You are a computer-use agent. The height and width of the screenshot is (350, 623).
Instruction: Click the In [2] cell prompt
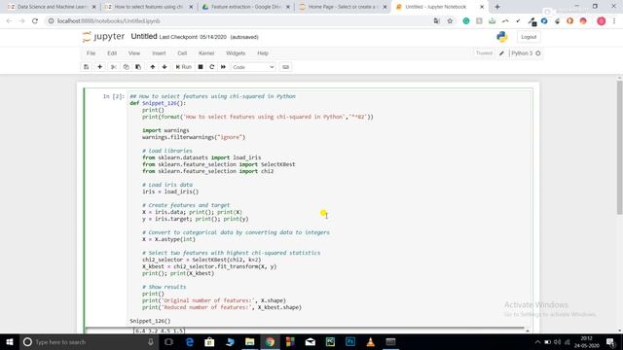(113, 96)
